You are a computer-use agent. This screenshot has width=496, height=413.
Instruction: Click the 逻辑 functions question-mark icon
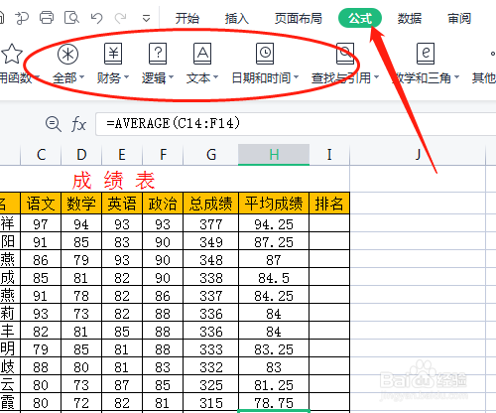click(x=158, y=54)
